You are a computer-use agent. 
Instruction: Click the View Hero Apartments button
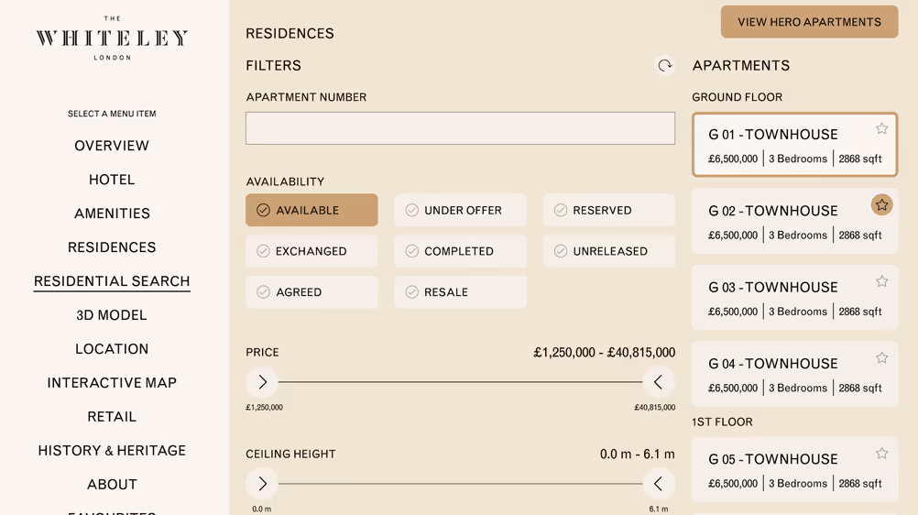pos(809,22)
